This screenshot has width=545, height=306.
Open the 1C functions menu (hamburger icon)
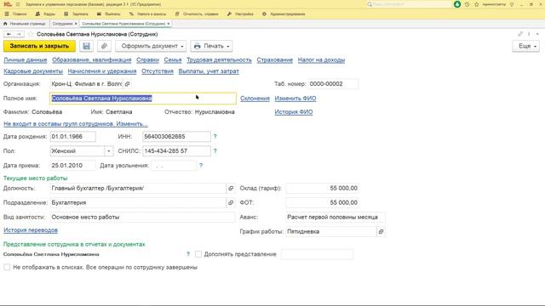click(x=18, y=4)
